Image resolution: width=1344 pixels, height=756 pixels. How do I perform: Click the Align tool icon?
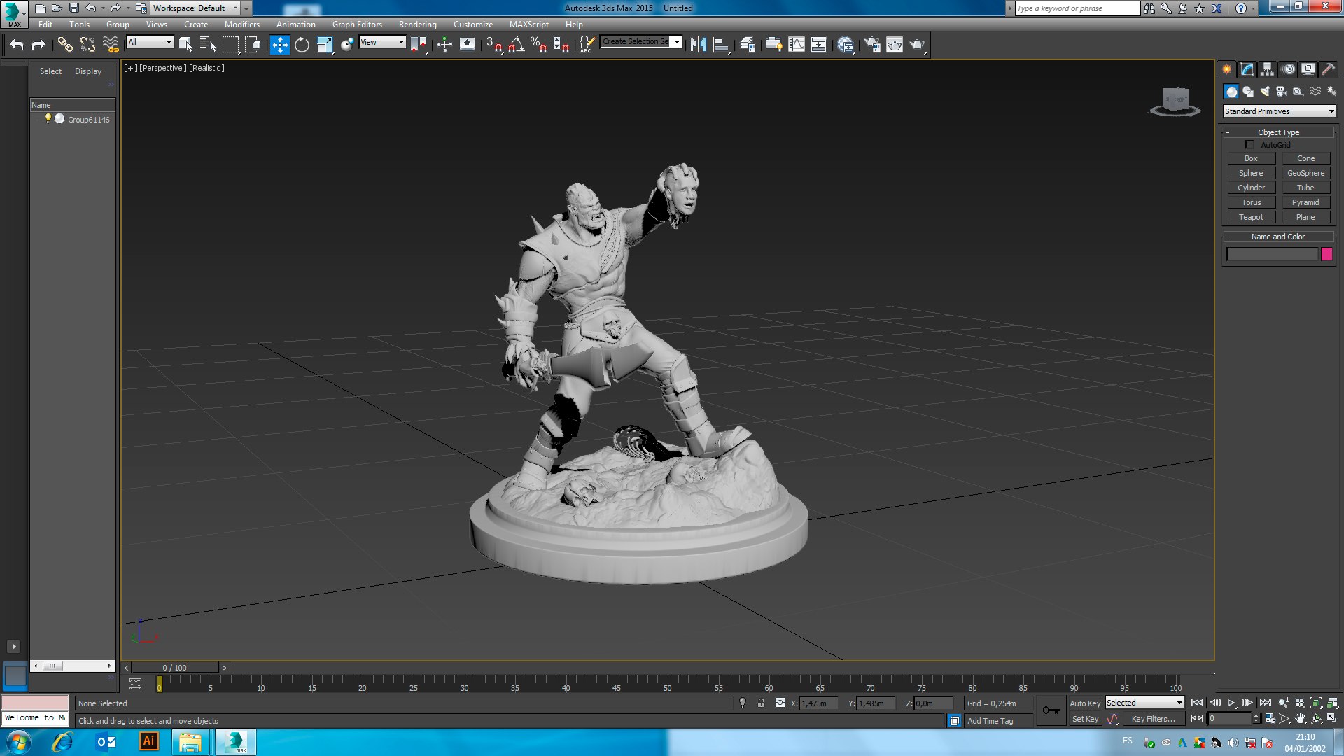(721, 45)
